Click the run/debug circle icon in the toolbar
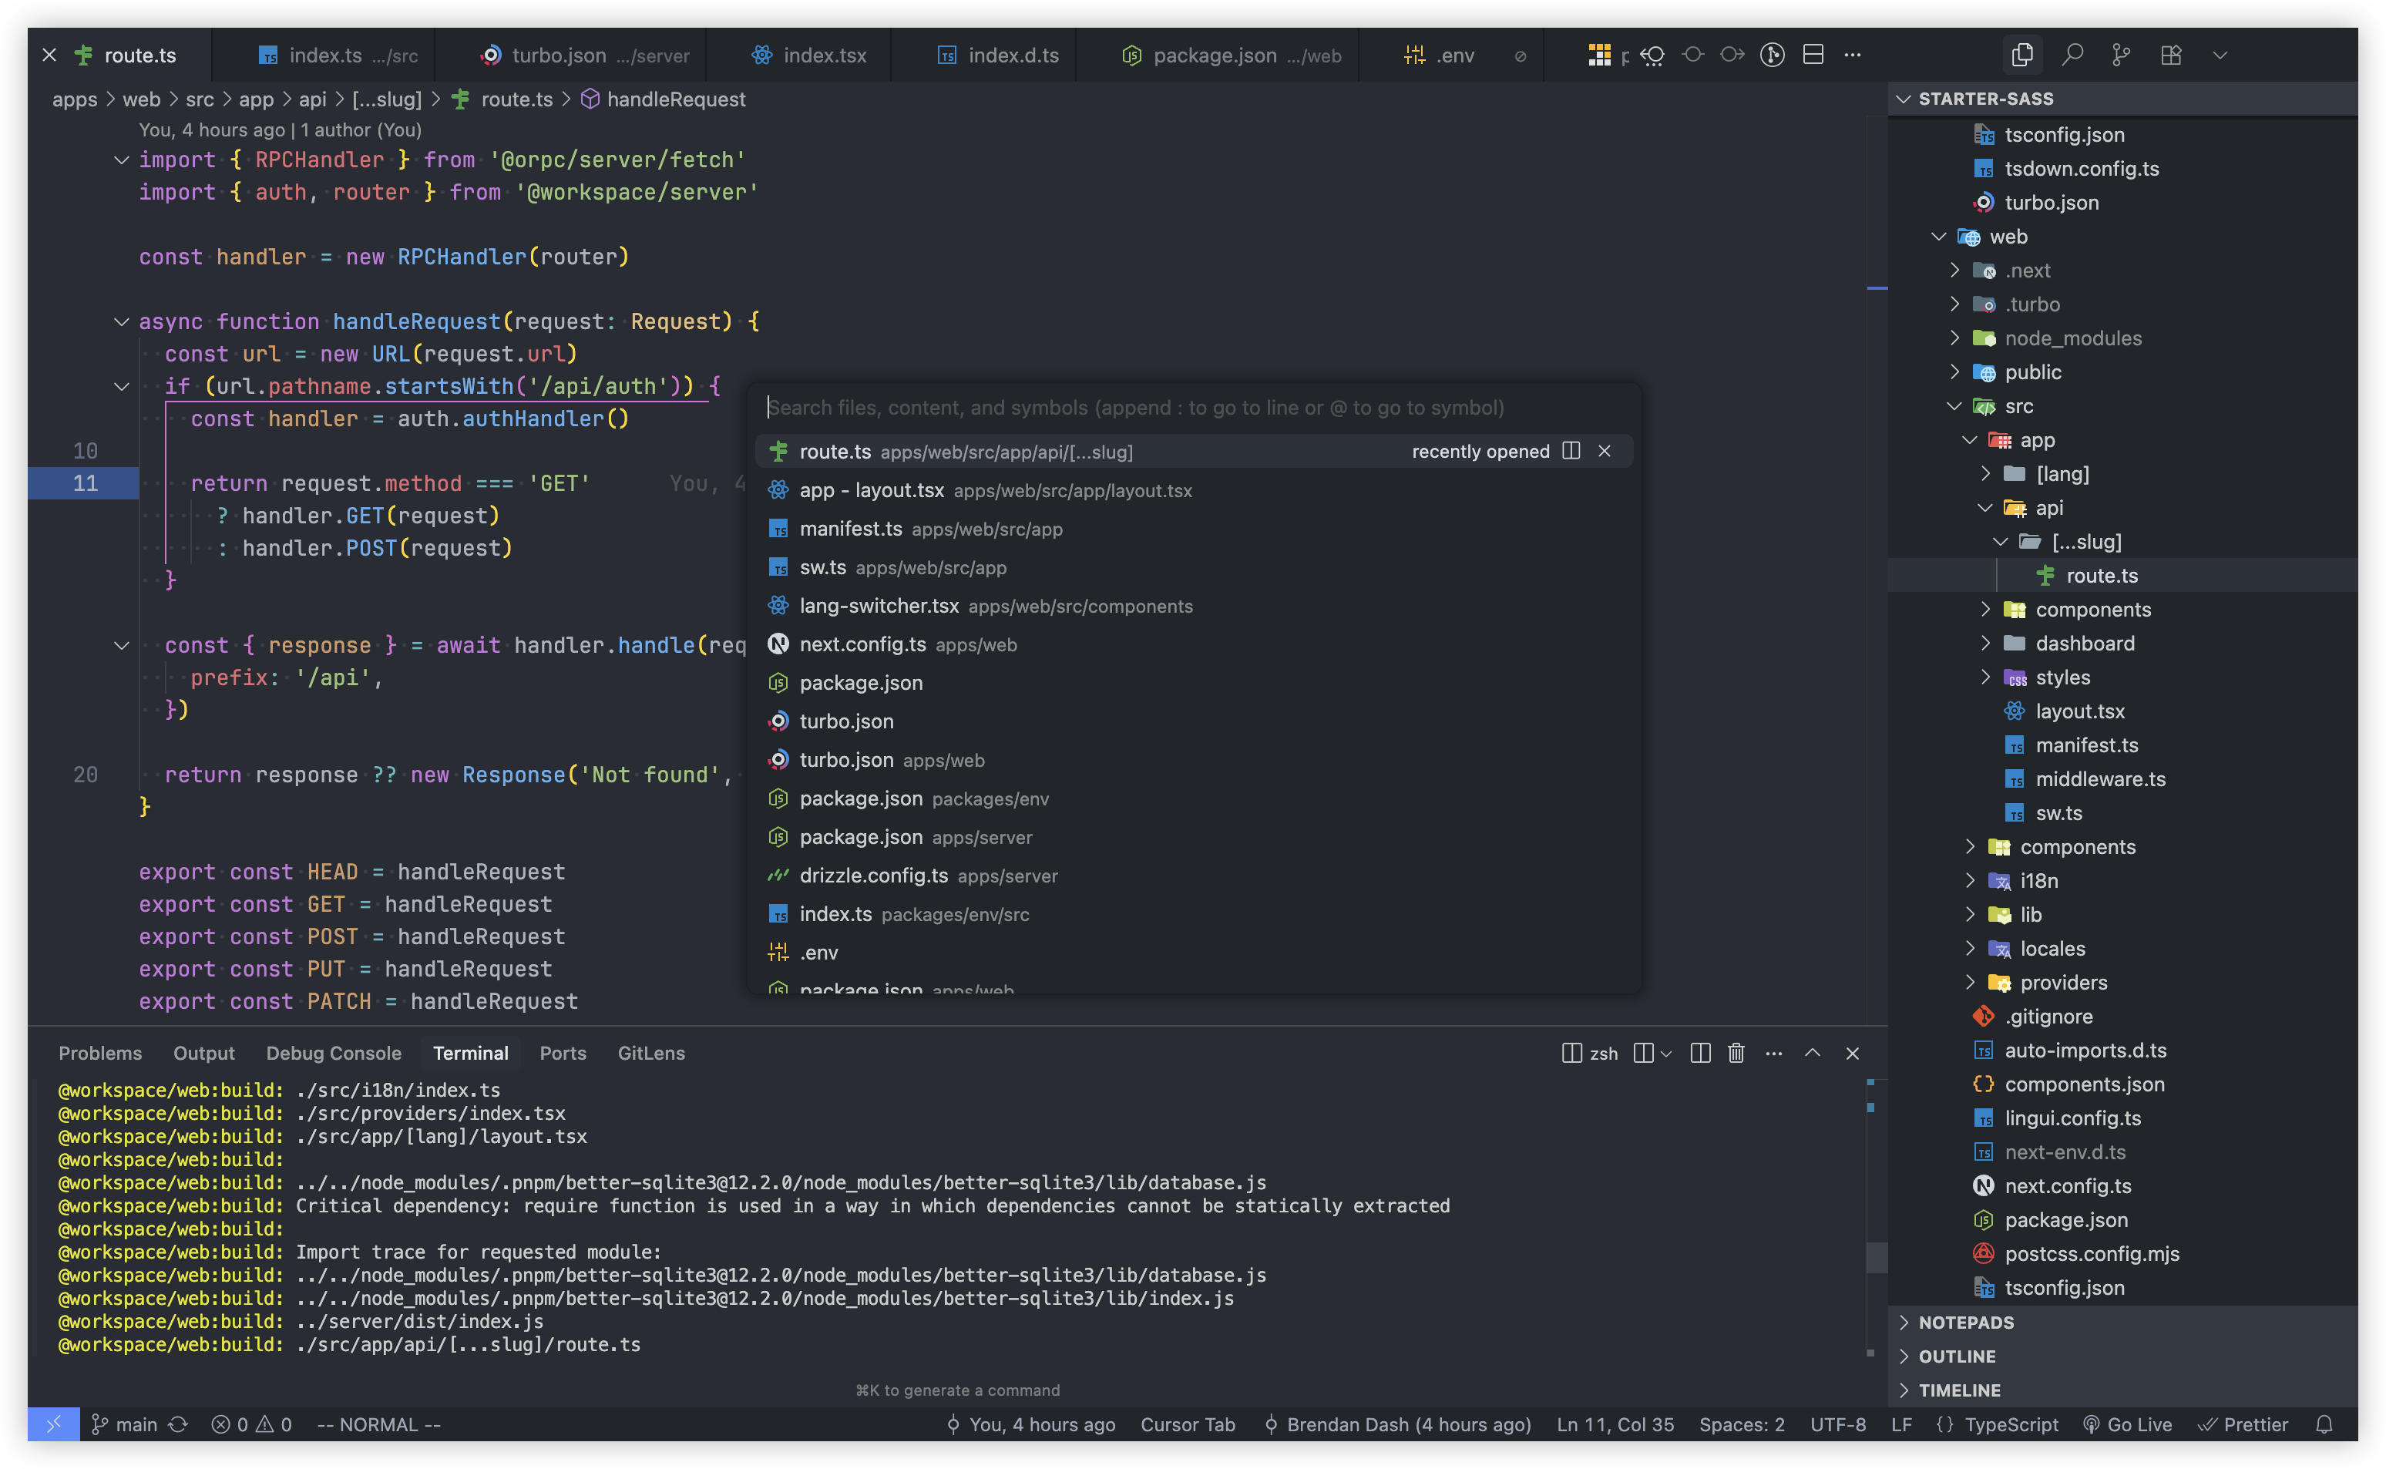 point(1771,55)
